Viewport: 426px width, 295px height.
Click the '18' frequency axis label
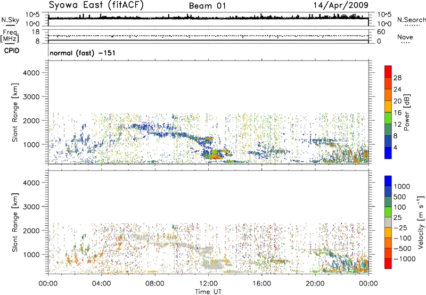(36, 32)
